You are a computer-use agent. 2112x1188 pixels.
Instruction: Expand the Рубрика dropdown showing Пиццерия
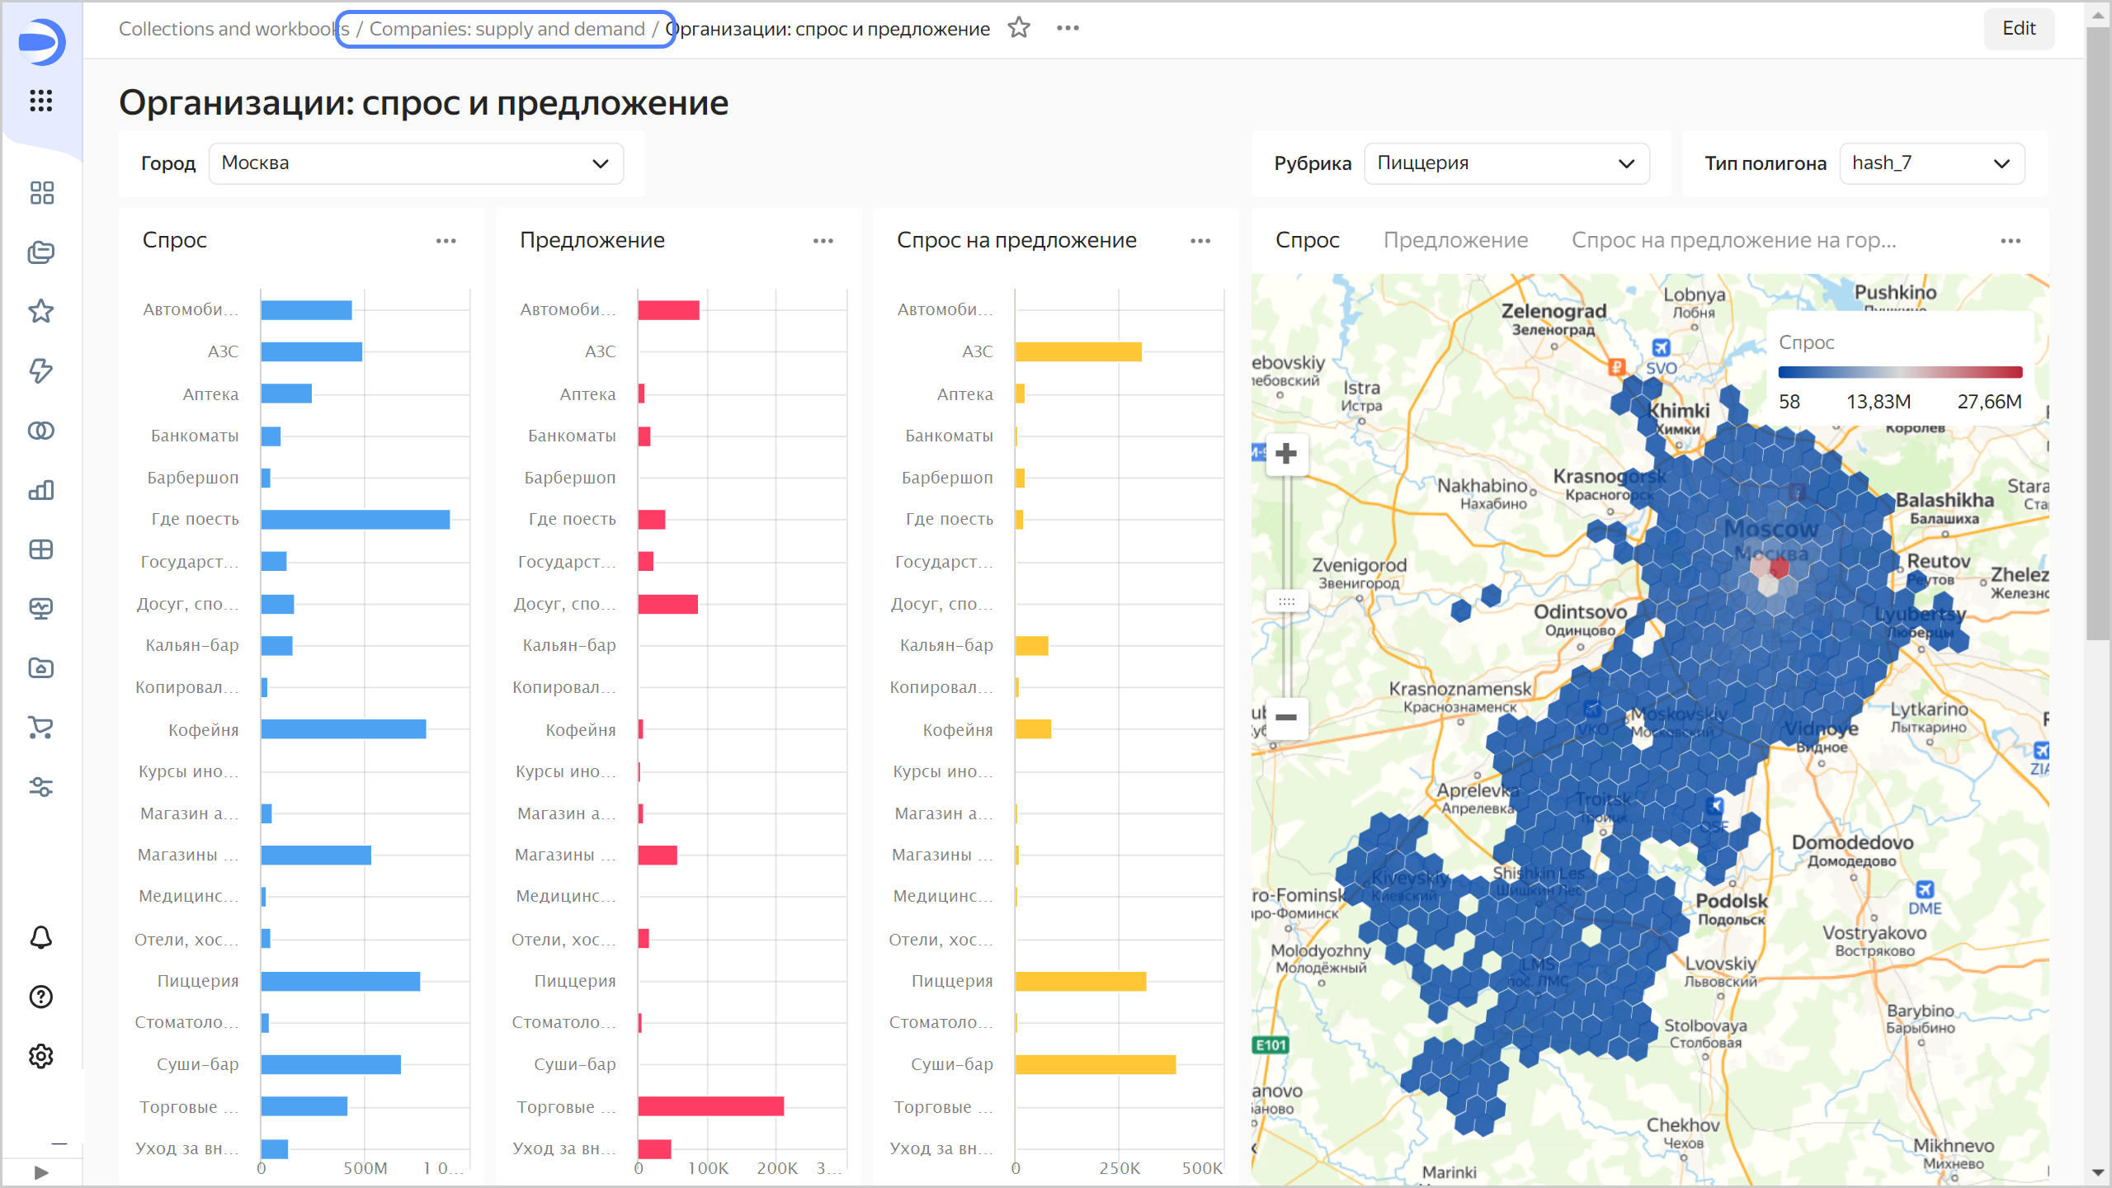pos(1506,163)
